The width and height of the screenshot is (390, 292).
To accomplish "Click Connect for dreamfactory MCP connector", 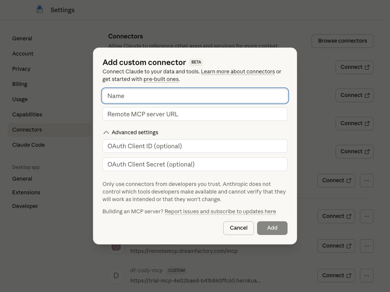I will tap(336, 246).
